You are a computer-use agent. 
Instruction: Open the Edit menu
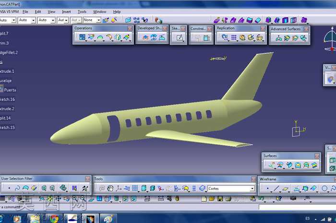pos(38,12)
